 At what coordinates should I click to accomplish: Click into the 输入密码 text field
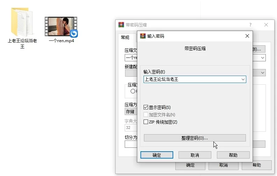coord(191,79)
